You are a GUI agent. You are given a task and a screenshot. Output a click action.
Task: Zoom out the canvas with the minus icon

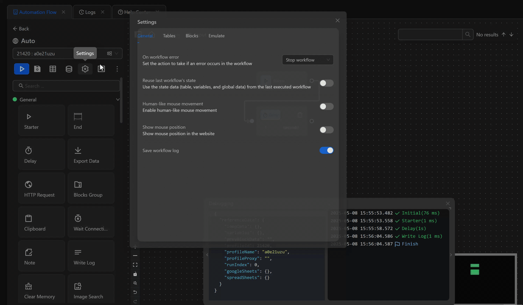coord(135,255)
